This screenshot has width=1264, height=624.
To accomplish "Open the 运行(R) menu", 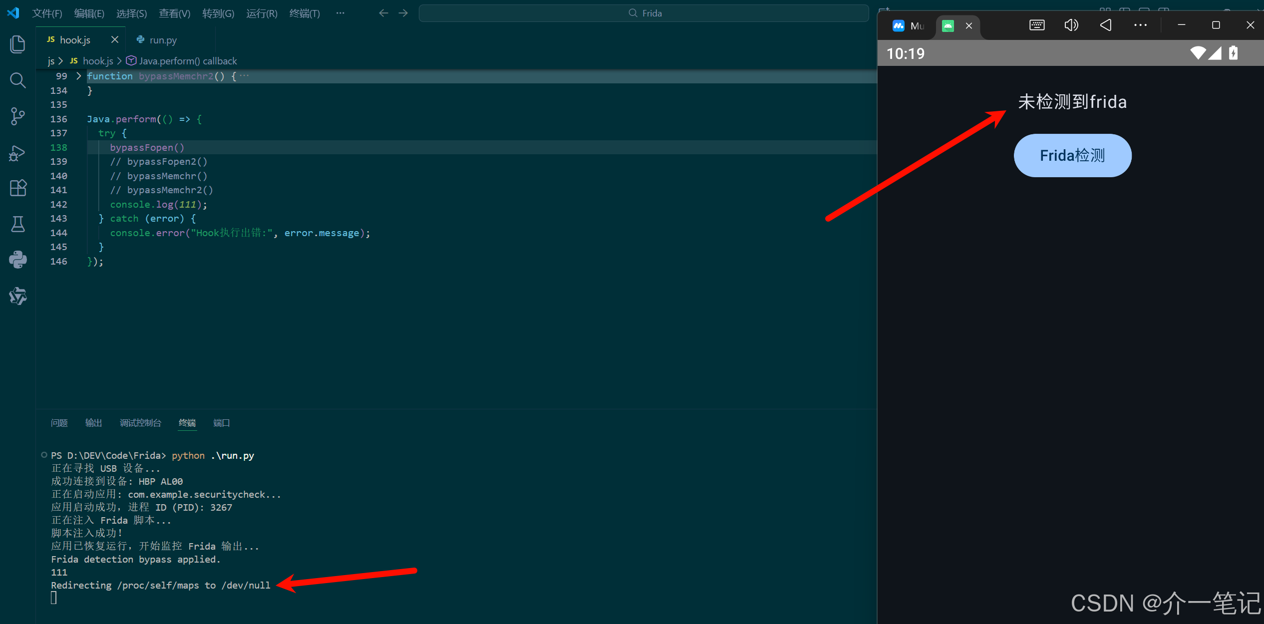I will click(x=262, y=13).
